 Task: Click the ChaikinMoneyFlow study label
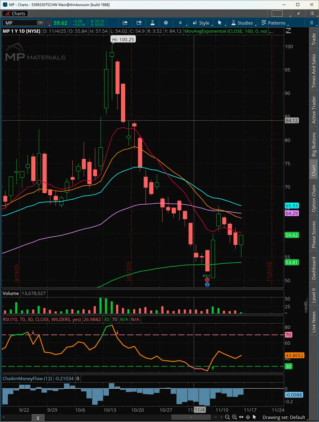27,379
